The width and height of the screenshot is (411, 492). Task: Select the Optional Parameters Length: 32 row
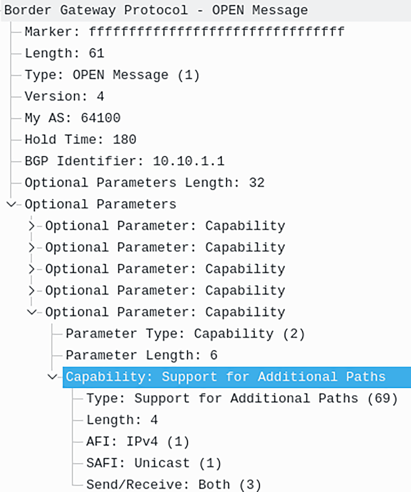(x=144, y=182)
